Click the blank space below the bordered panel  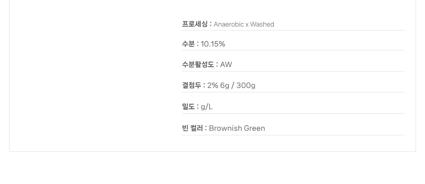(x=212, y=169)
